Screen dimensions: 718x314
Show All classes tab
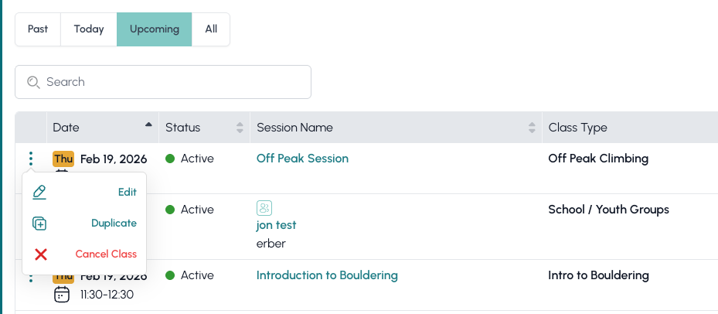(211, 29)
